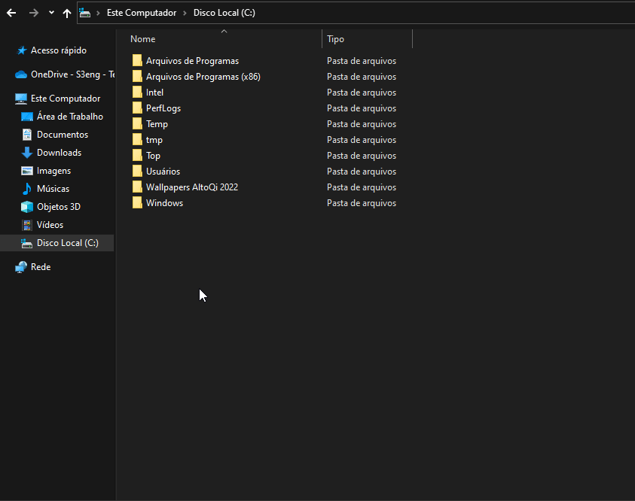Open Acesso rápido star icon

tap(21, 50)
